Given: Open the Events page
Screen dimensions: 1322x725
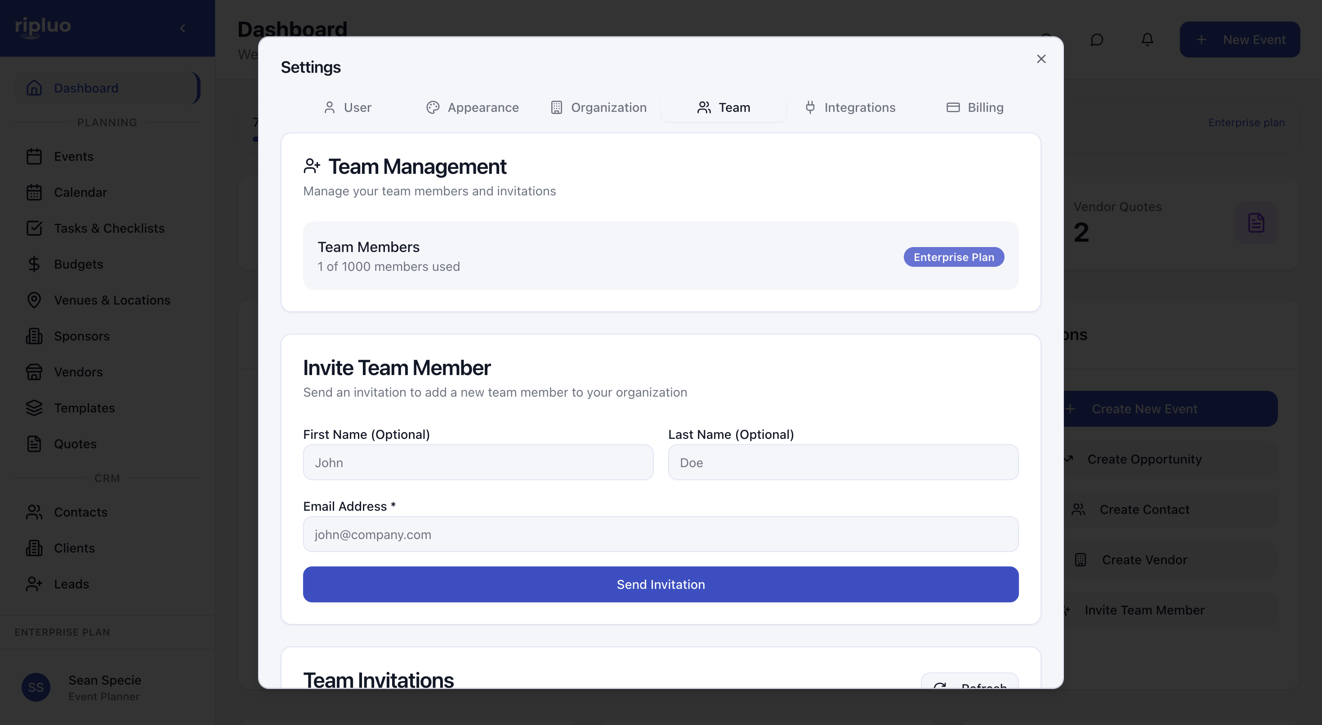Looking at the screenshot, I should click(107, 156).
